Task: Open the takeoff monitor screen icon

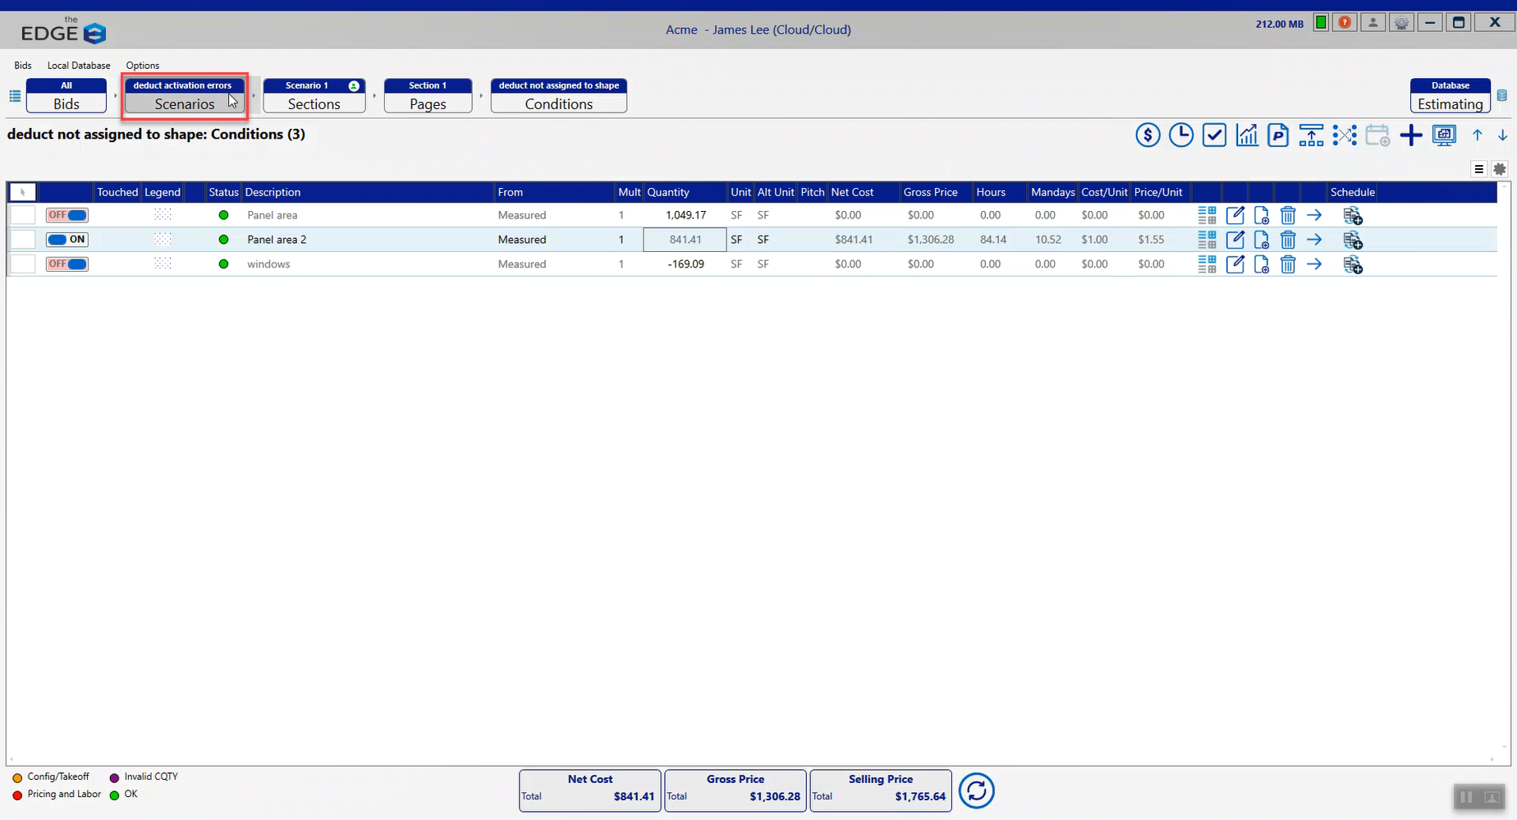Action: [1443, 135]
